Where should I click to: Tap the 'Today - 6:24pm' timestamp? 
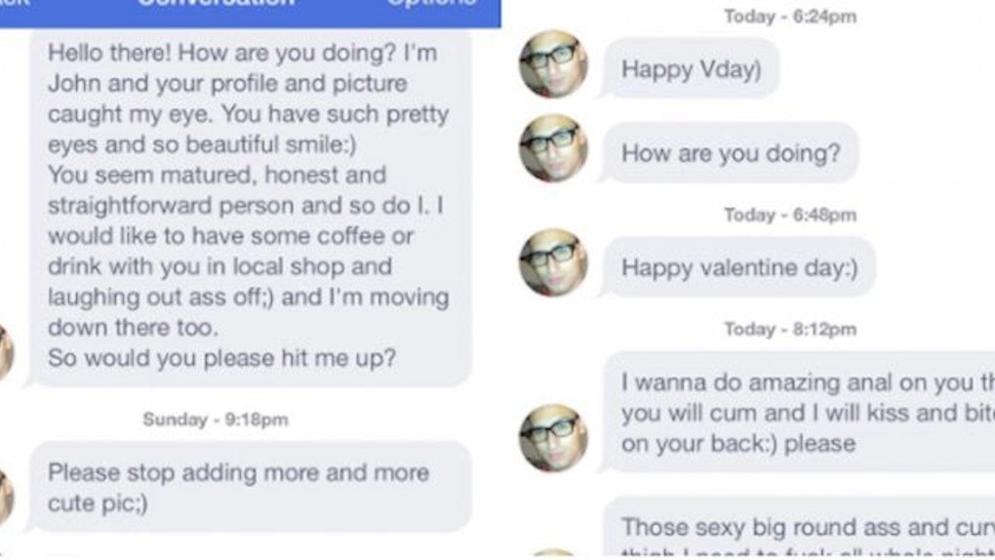(791, 17)
